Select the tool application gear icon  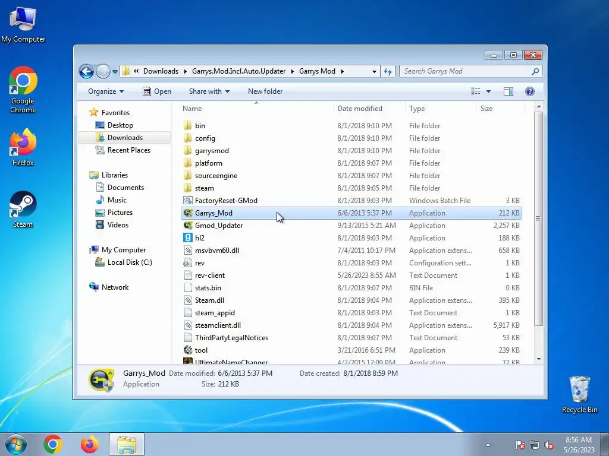[x=188, y=350]
